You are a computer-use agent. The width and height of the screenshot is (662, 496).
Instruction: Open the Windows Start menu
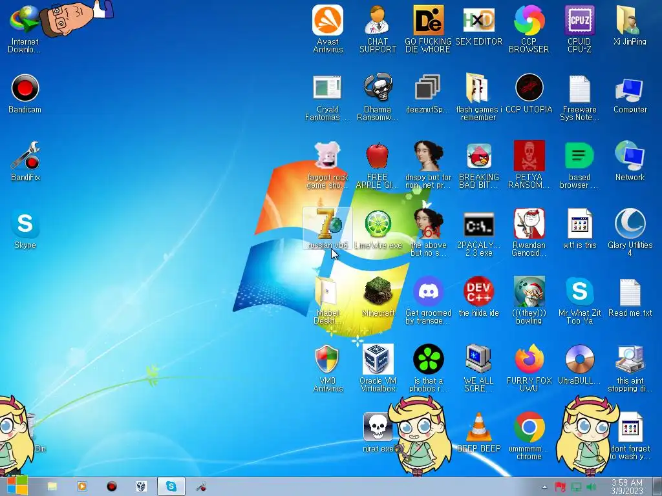pos(17,486)
